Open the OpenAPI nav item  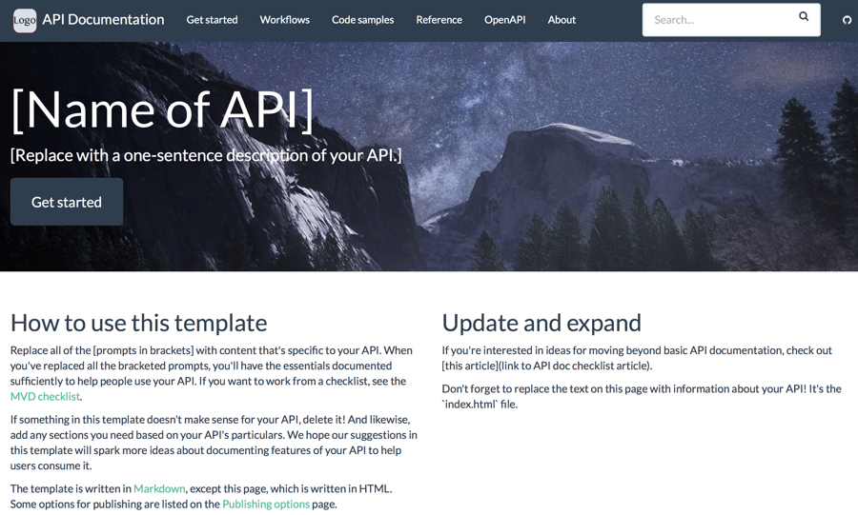point(504,20)
